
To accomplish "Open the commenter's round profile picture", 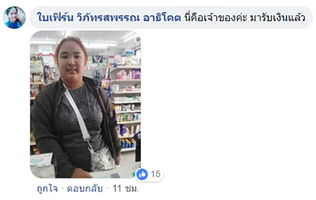I will [14, 17].
